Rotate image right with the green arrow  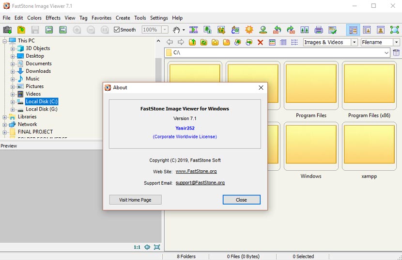point(291,30)
